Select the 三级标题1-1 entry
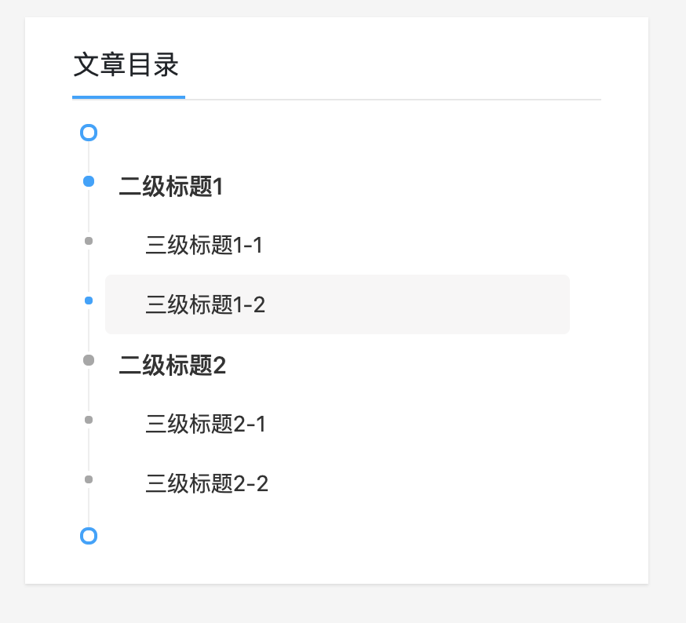Image resolution: width=686 pixels, height=623 pixels. [x=203, y=246]
